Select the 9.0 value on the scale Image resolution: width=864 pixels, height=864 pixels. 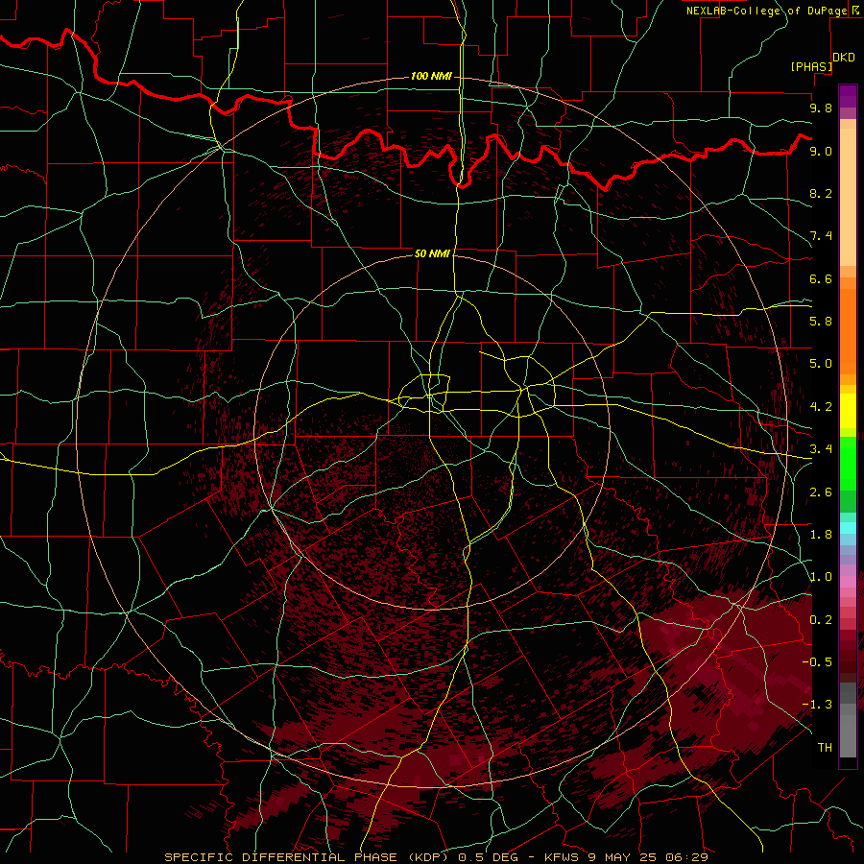coord(821,151)
